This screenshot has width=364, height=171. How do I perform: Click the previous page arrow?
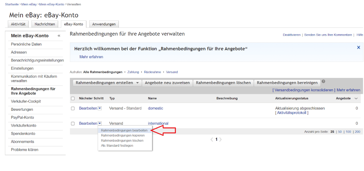click(212, 139)
